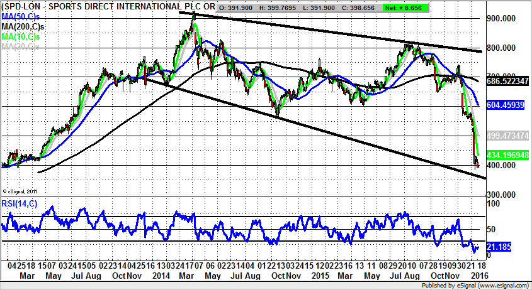Select the black 686.522347 price marker
Image resolution: width=532 pixels, height=290 pixels.
[506, 82]
